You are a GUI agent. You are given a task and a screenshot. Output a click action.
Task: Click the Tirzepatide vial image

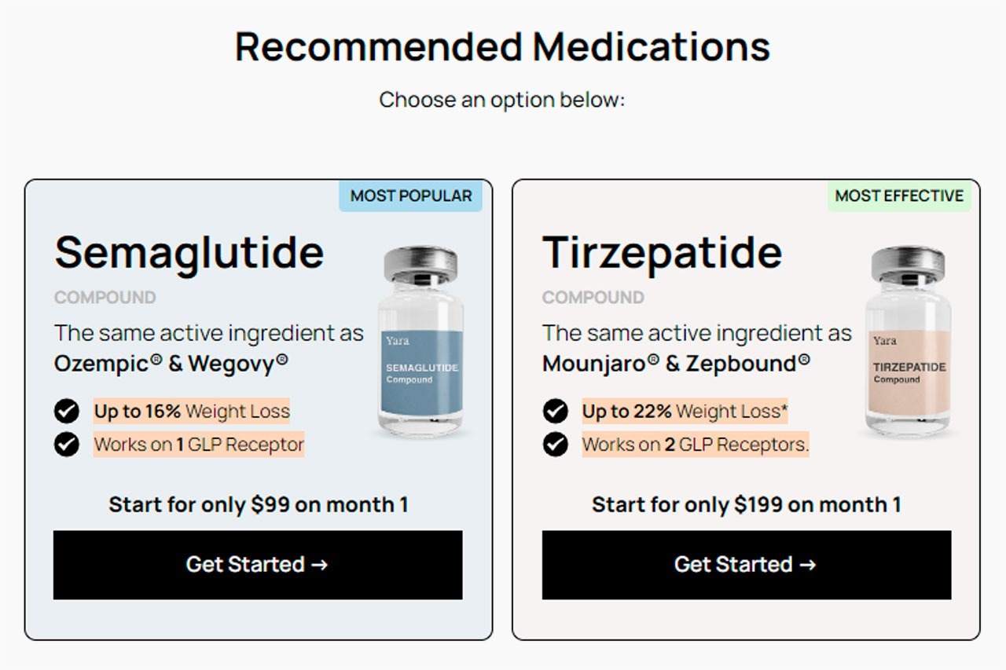(908, 341)
